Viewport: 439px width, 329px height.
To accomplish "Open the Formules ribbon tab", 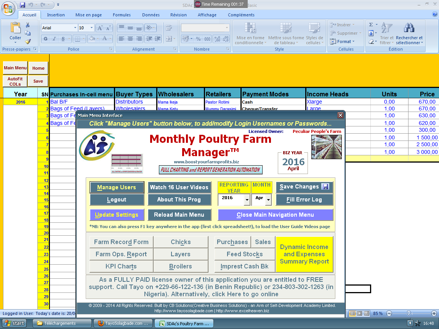I will pyautogui.click(x=122, y=15).
